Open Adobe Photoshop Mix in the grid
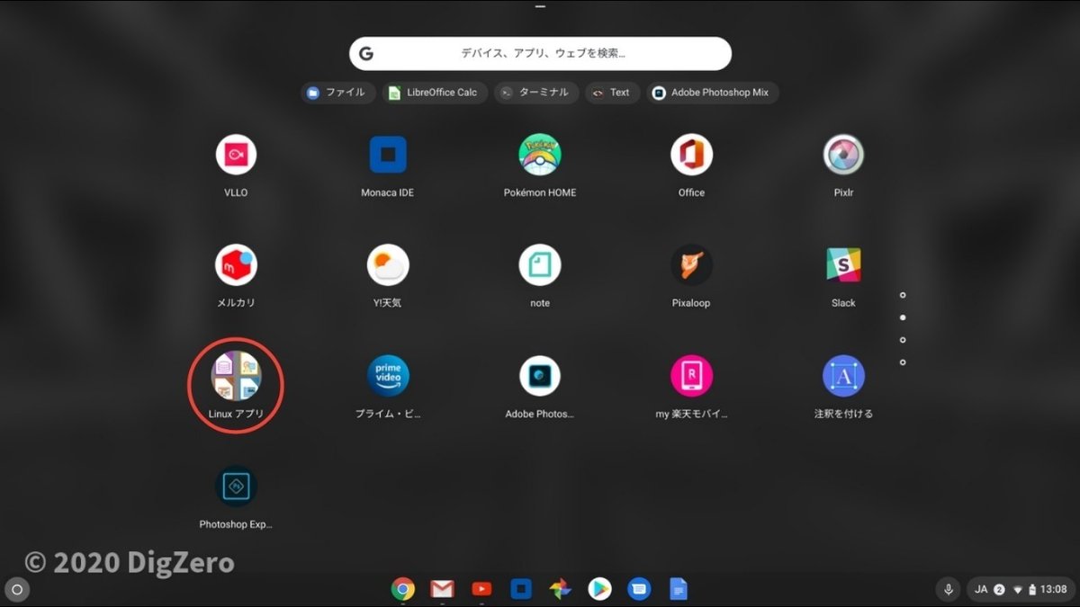The width and height of the screenshot is (1080, 607). (540, 376)
